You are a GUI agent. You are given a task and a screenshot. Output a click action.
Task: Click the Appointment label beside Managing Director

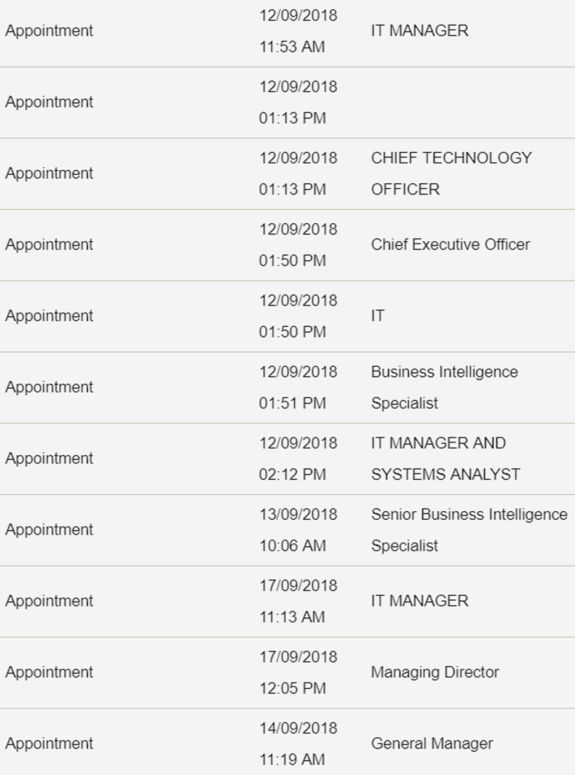coord(49,673)
